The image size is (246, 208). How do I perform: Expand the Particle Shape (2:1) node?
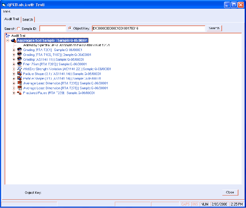[x=14, y=74]
